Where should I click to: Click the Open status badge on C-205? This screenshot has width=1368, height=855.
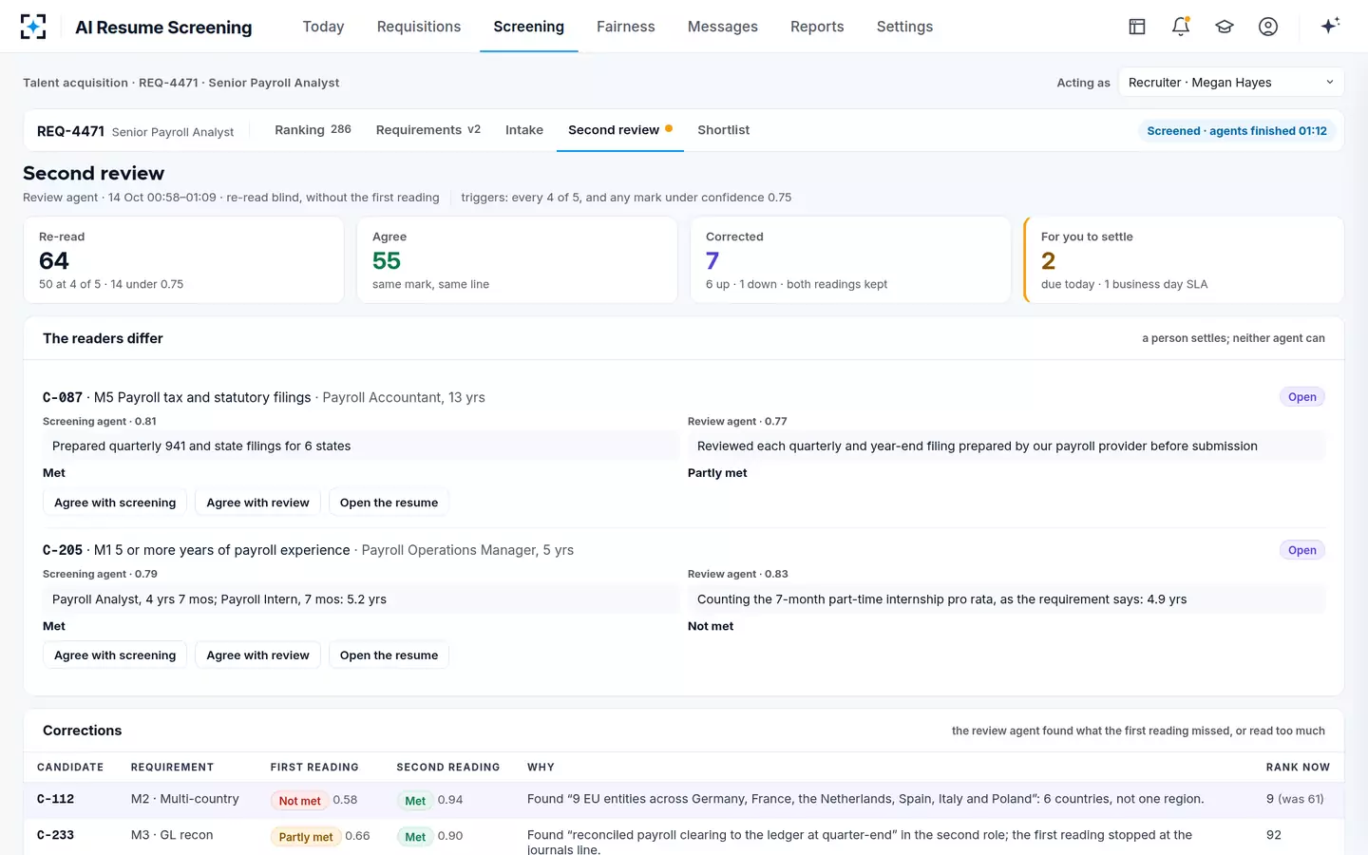(1301, 550)
